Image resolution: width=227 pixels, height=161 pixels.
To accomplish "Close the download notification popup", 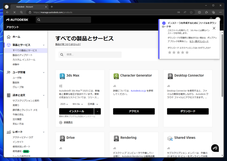I will coord(214,28).
